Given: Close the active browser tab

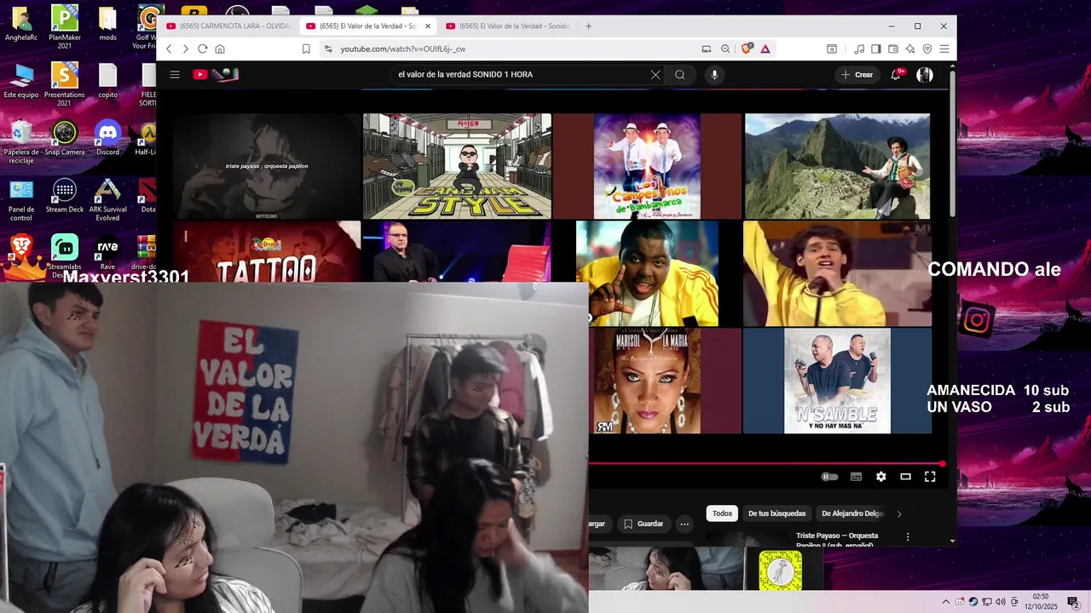Looking at the screenshot, I should click(428, 26).
